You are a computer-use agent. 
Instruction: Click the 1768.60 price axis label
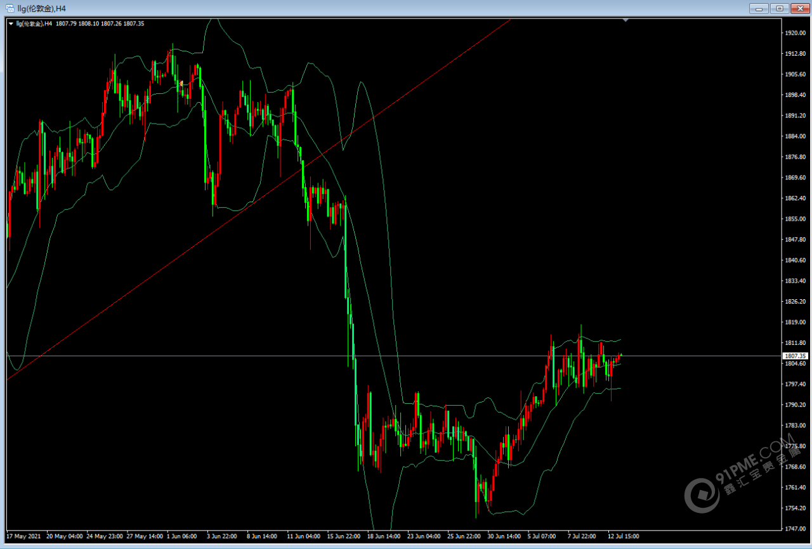(795, 467)
